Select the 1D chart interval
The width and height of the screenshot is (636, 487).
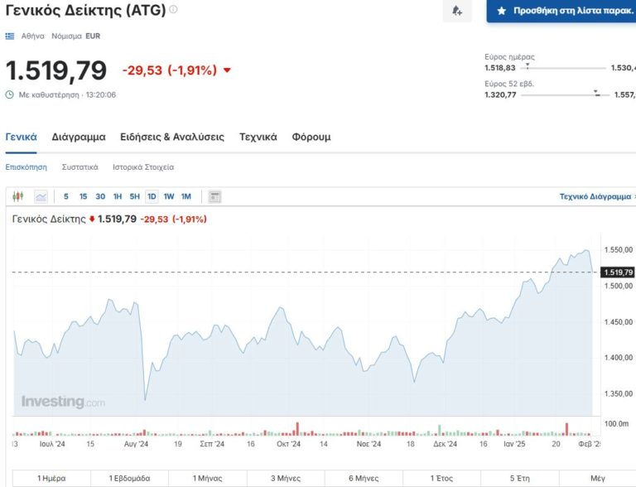point(152,196)
